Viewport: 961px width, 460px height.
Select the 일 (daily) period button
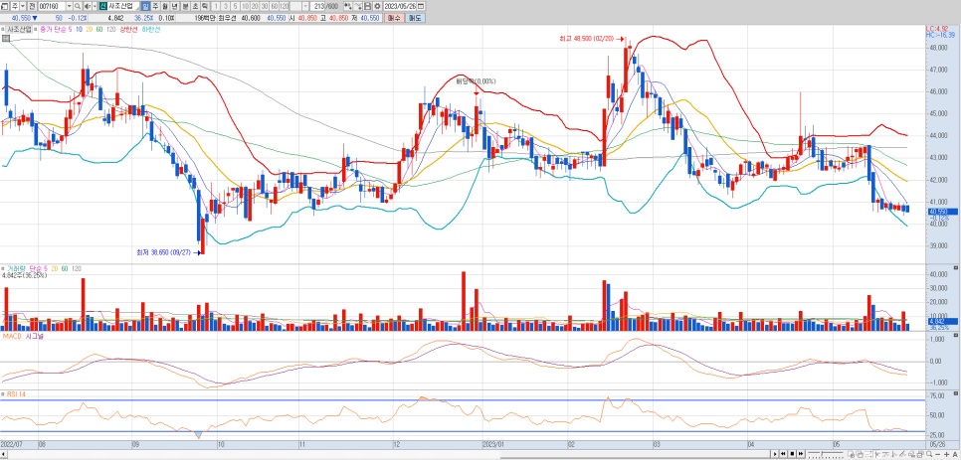tap(145, 6)
